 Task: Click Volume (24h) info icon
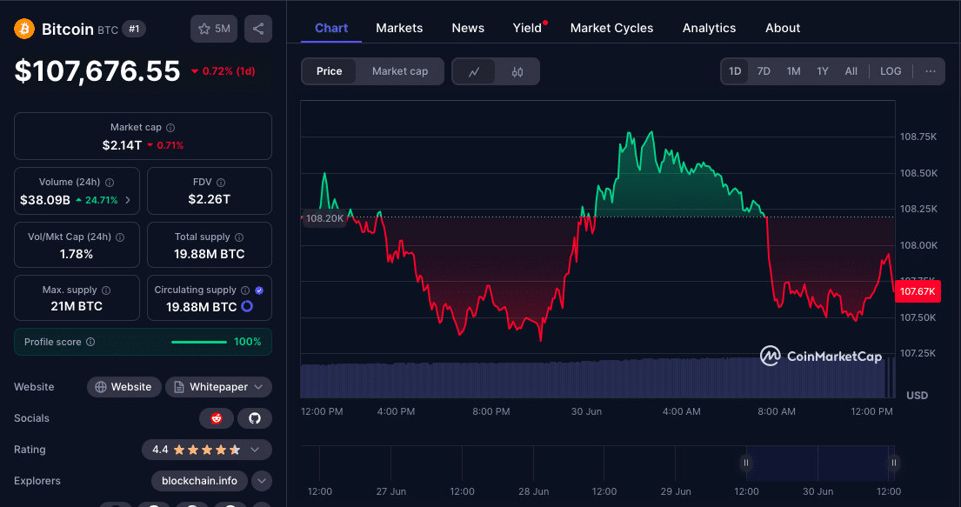(110, 182)
